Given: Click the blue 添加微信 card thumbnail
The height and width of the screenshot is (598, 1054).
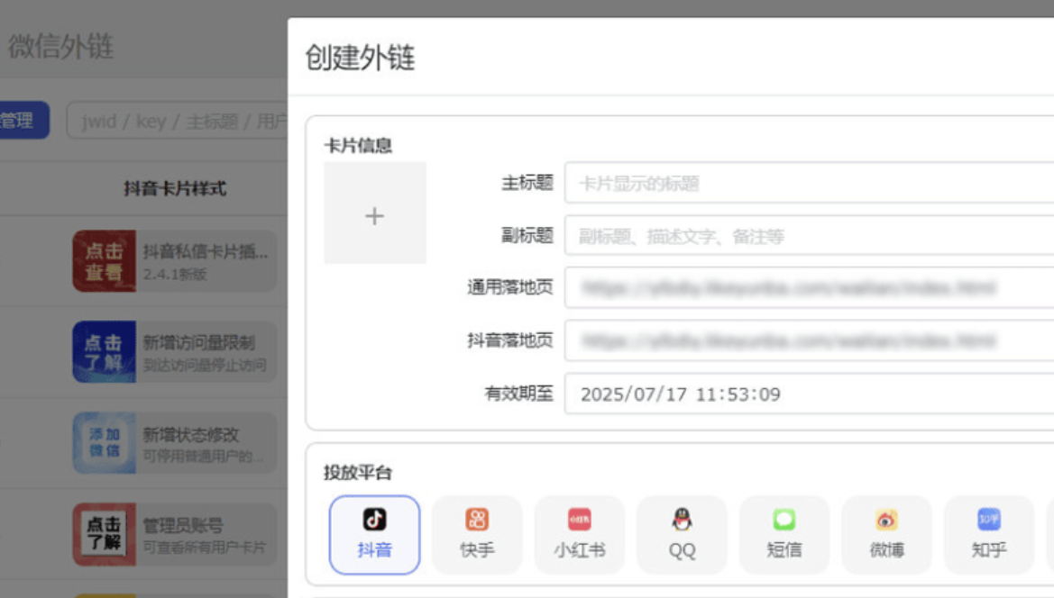Looking at the screenshot, I should pos(105,441).
